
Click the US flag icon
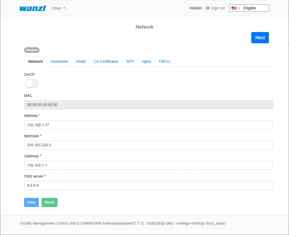click(x=234, y=8)
